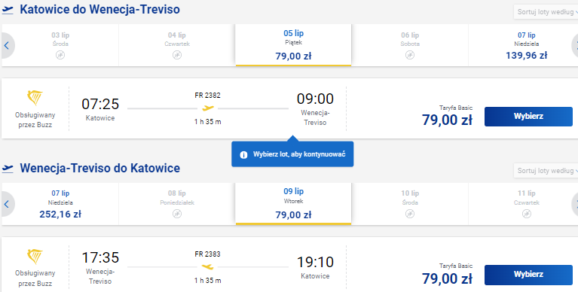The height and width of the screenshot is (292, 578).
Task: Click the no-flight icon under 10 lip Środa
Action: 410,214
